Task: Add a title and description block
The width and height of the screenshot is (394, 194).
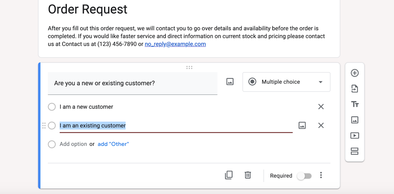Action: (x=355, y=104)
